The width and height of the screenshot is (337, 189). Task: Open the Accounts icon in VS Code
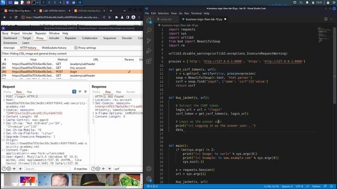coord(148,169)
